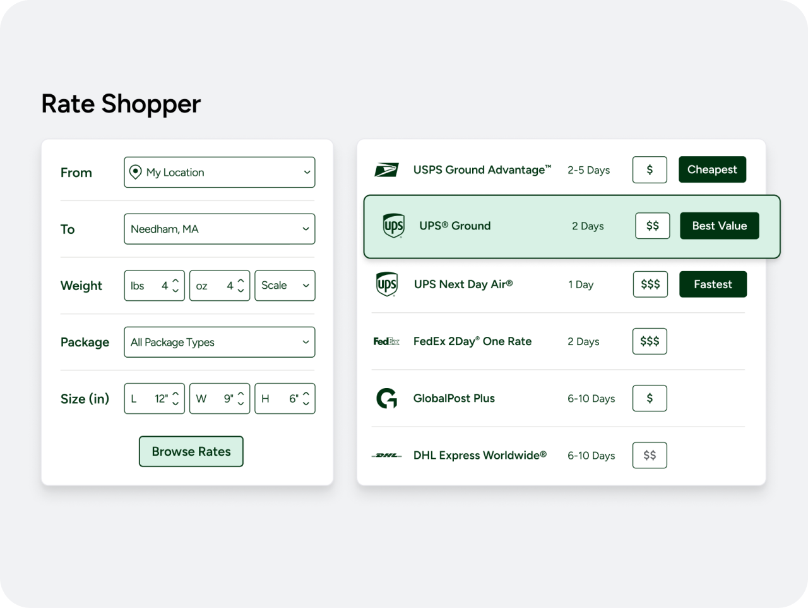Viewport: 808px width, 608px height.
Task: Click 2 Days delivery time for FedEx 2Day
Action: click(x=583, y=341)
